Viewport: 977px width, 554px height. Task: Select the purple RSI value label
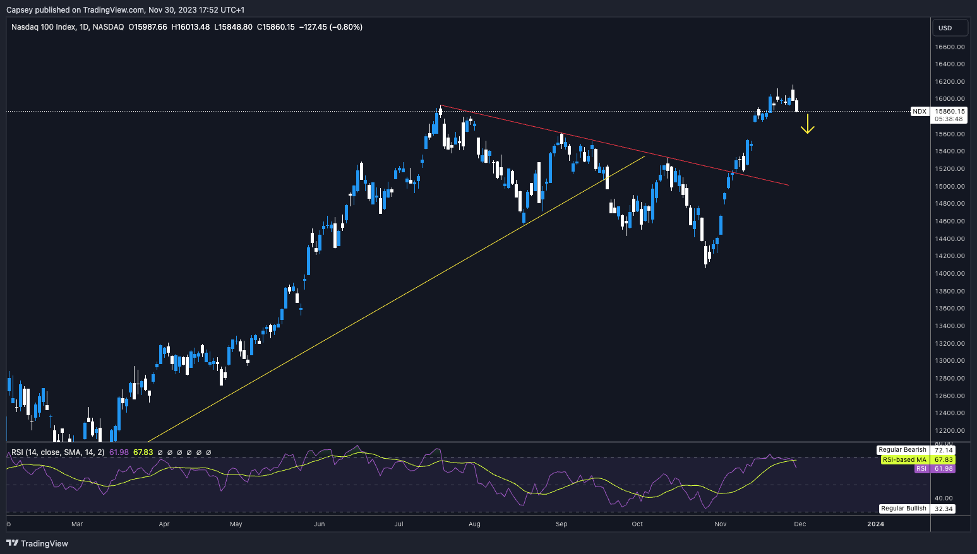coord(921,469)
